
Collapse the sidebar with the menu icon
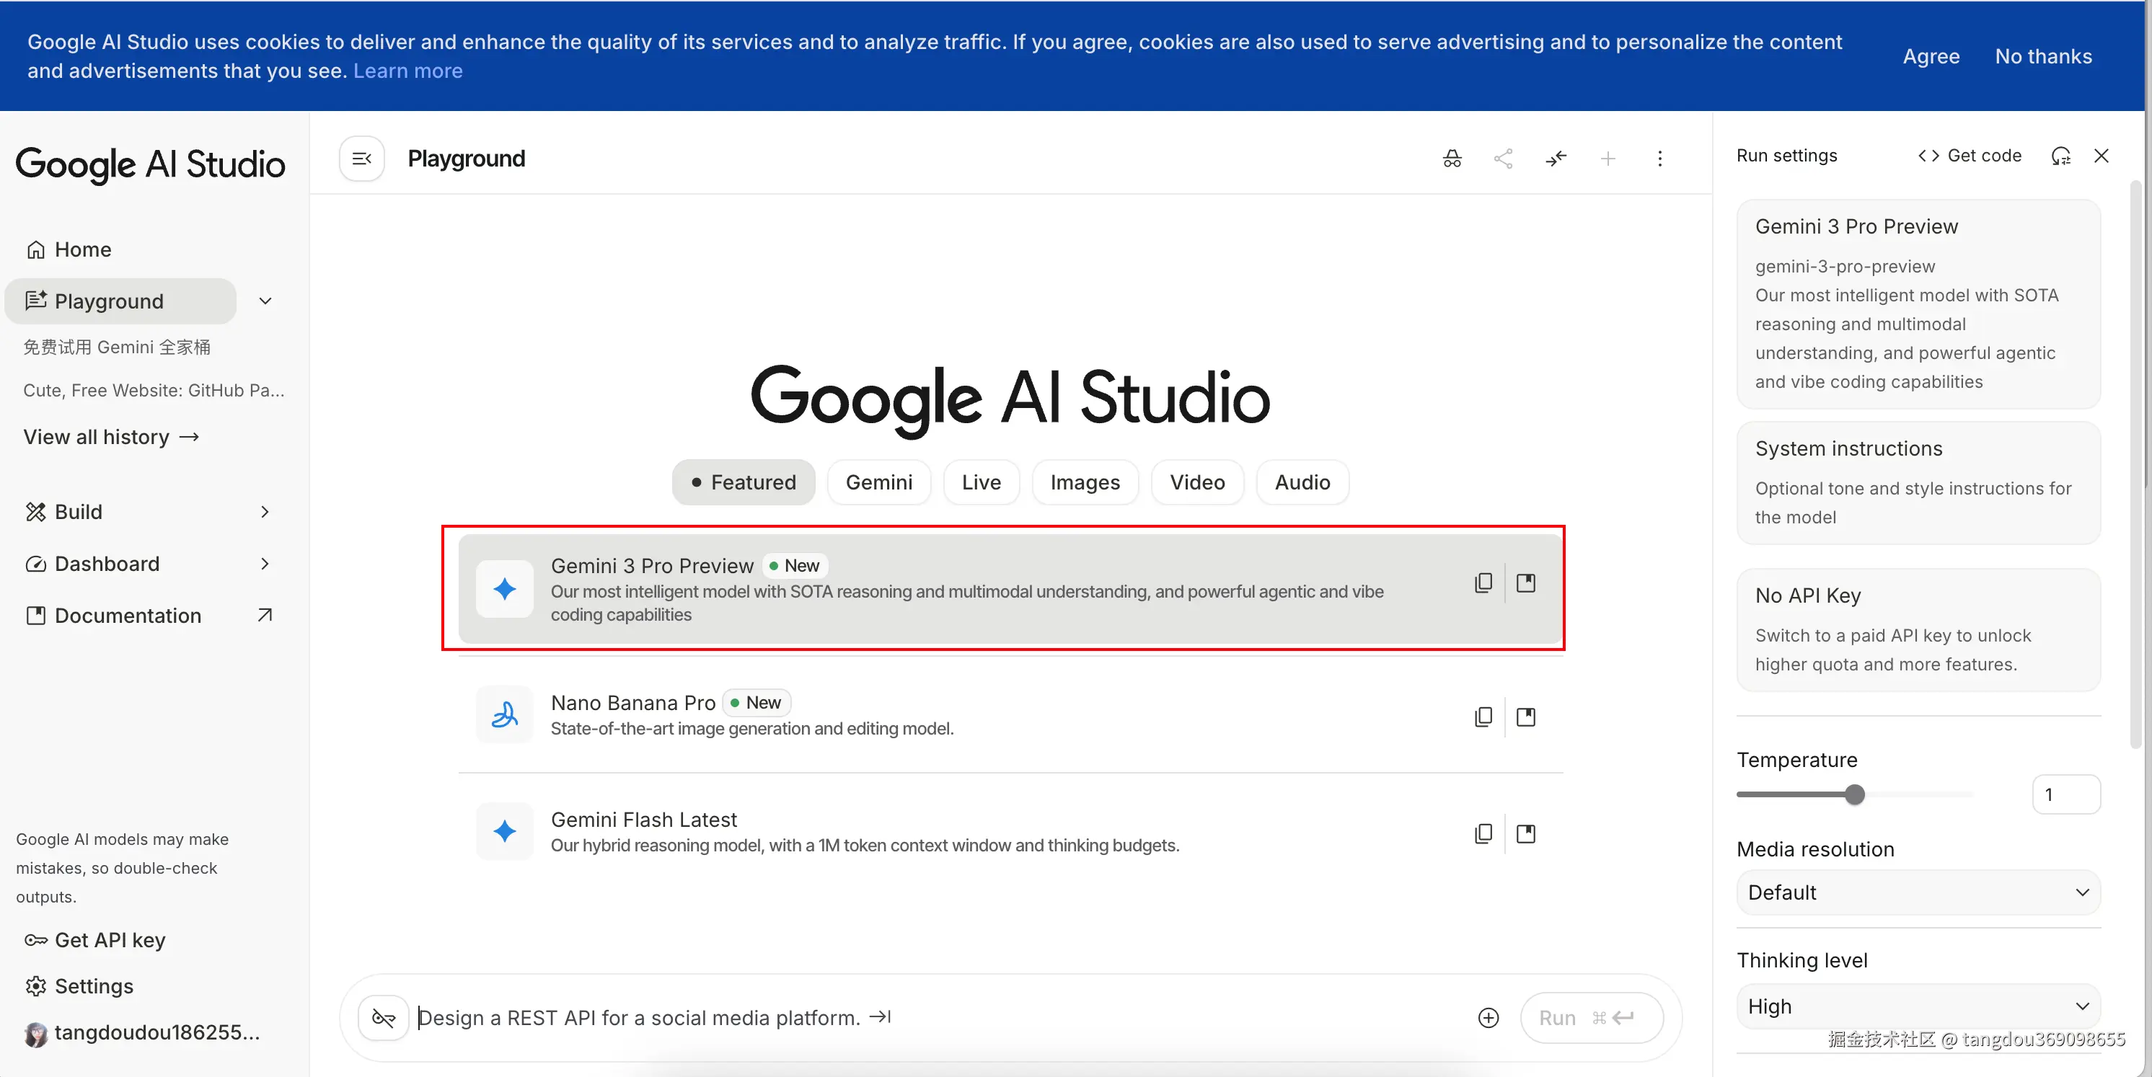[362, 159]
